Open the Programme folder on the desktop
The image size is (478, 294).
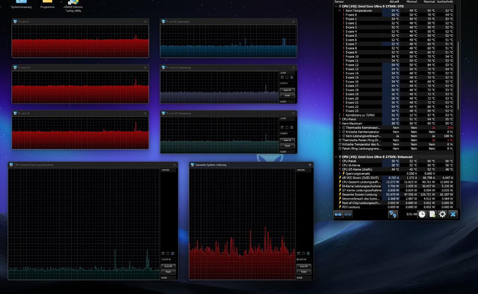pyautogui.click(x=47, y=4)
